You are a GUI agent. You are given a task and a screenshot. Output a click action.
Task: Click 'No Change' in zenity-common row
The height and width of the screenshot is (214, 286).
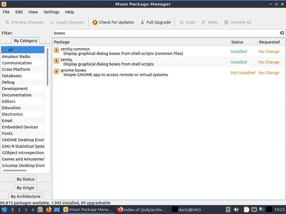[x=269, y=52]
